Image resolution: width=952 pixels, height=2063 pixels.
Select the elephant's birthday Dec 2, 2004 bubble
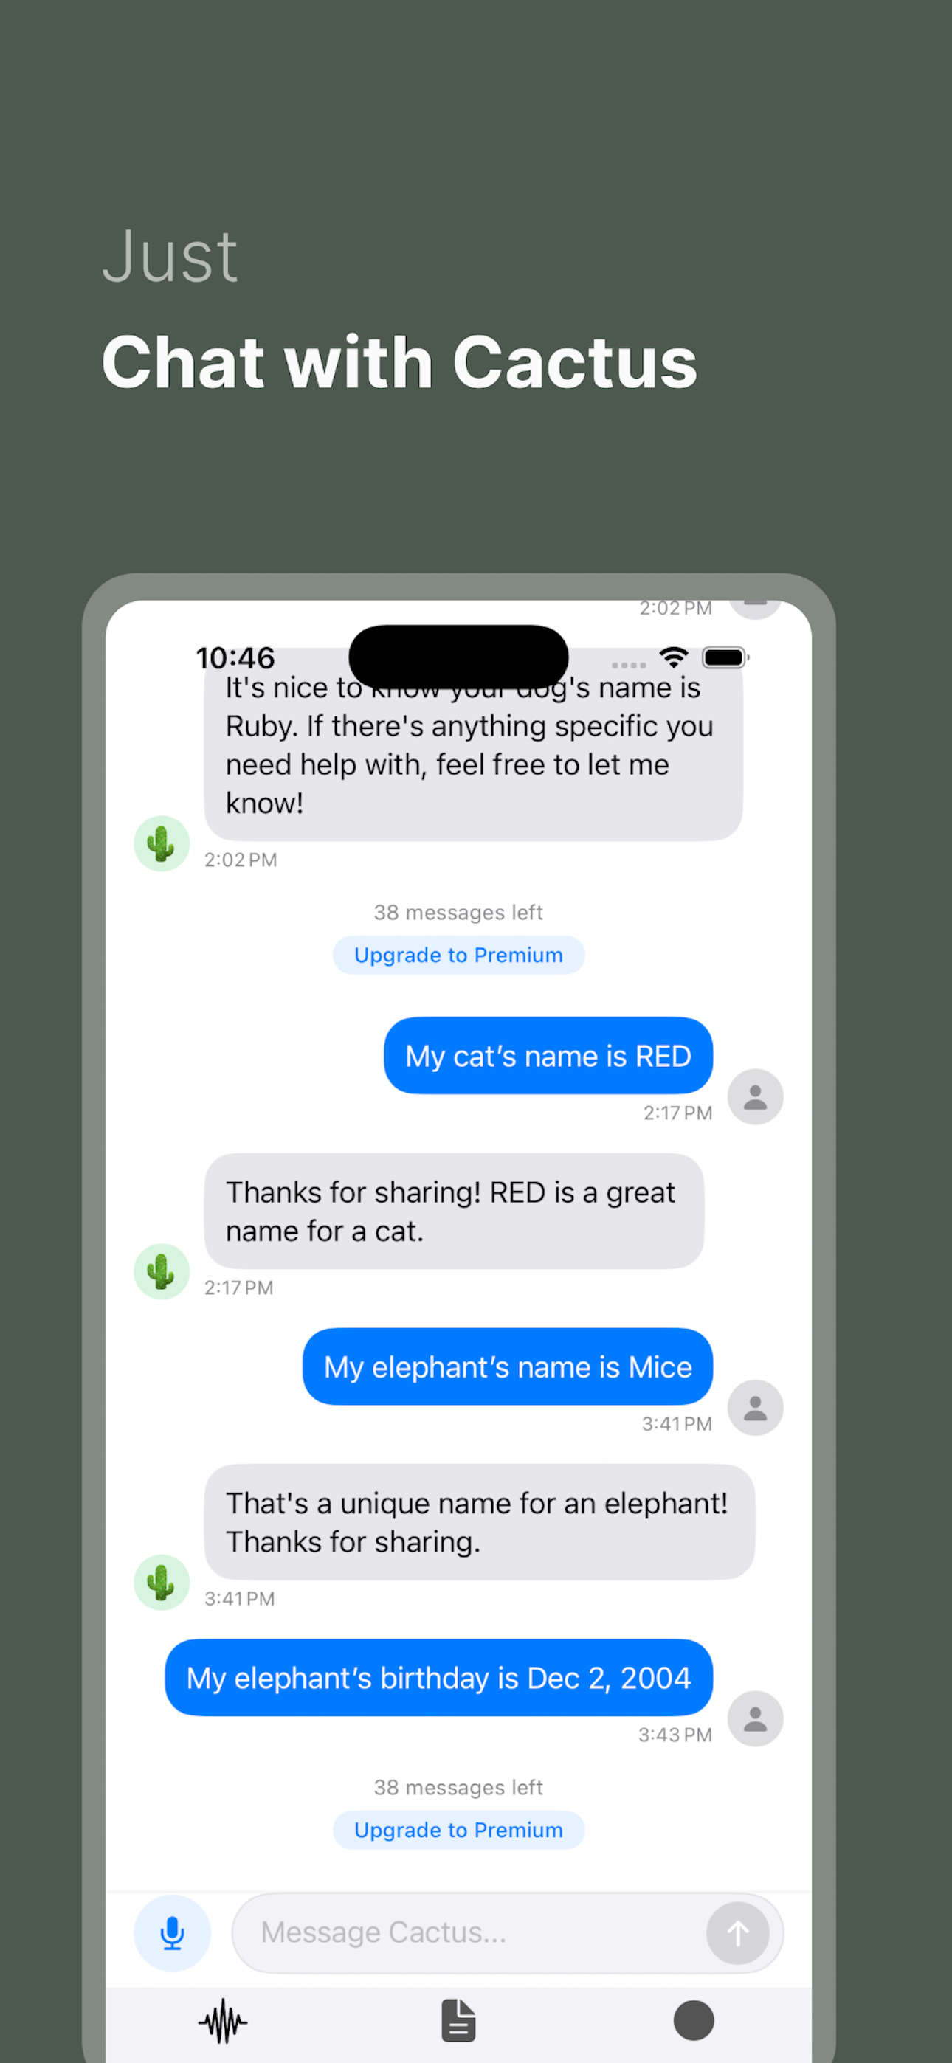[x=438, y=1677]
